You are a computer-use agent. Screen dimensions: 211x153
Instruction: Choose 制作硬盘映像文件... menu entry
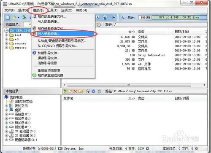click(x=63, y=29)
